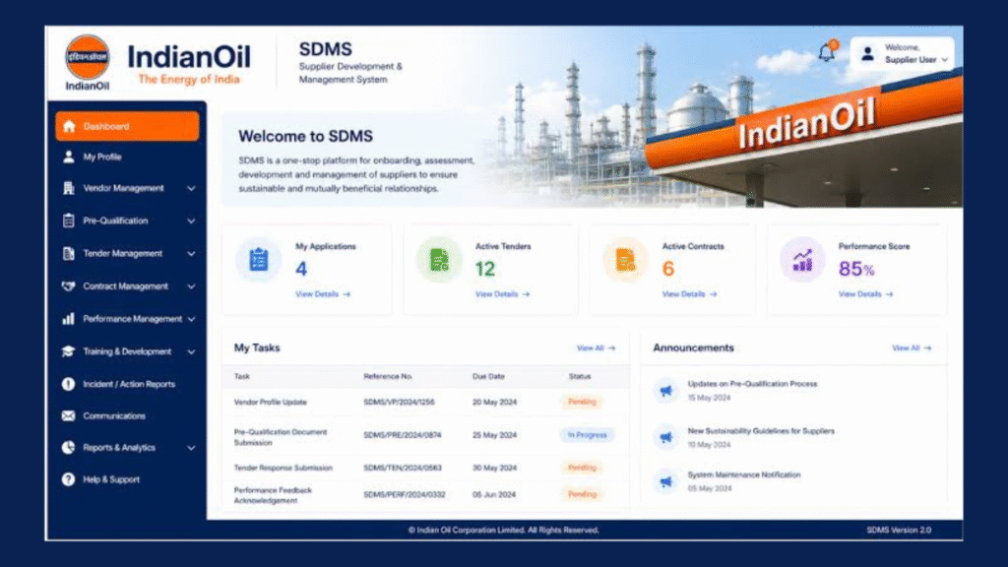This screenshot has width=1008, height=567.
Task: Open System Maintenance Notification announcement
Action: (744, 474)
